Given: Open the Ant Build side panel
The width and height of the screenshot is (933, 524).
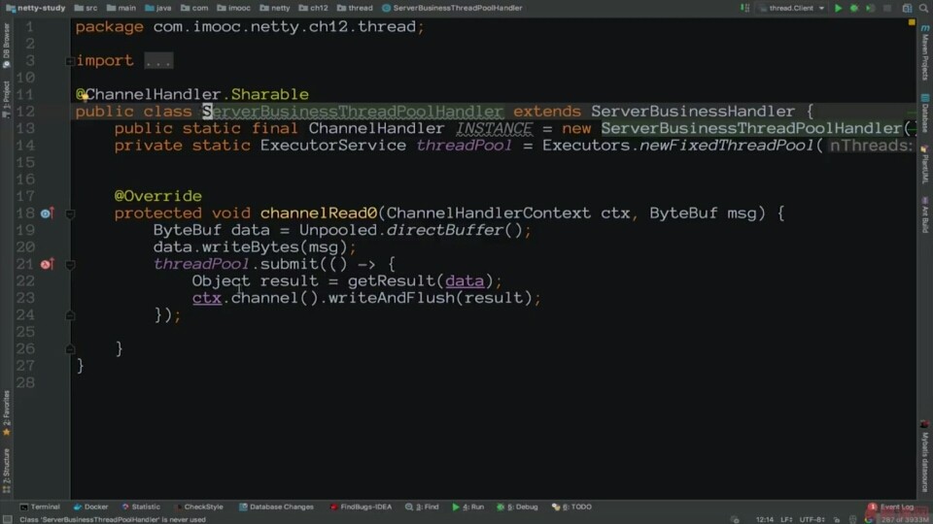Looking at the screenshot, I should click(x=924, y=215).
